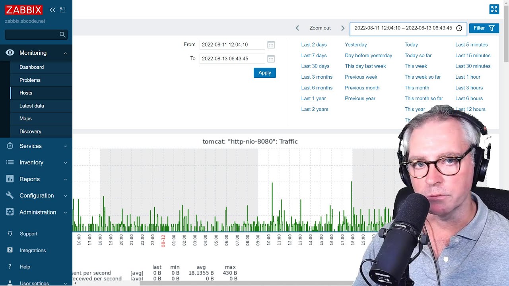This screenshot has height=286, width=509.
Task: Choose the Last 30 minutes range
Action: (x=473, y=66)
